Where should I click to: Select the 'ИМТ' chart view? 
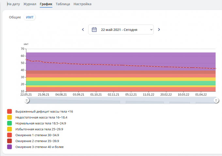[30, 17]
